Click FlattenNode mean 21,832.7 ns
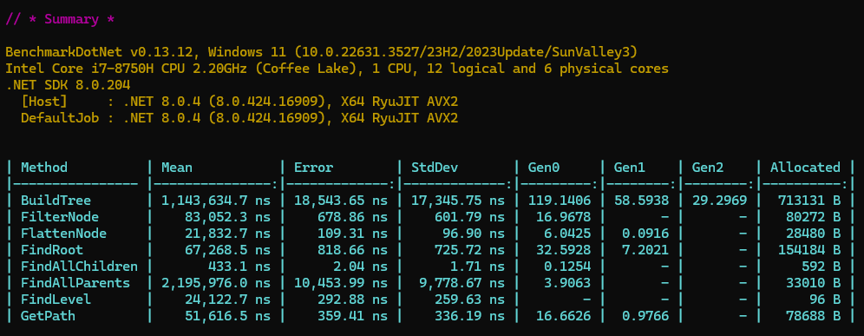864x336 pixels. [227, 234]
